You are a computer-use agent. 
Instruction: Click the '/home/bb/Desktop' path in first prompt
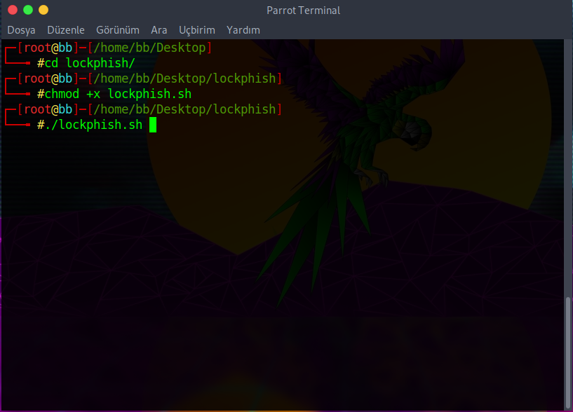tap(149, 48)
